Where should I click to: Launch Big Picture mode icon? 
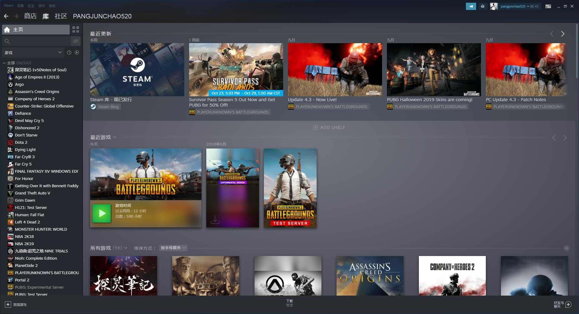548,6
